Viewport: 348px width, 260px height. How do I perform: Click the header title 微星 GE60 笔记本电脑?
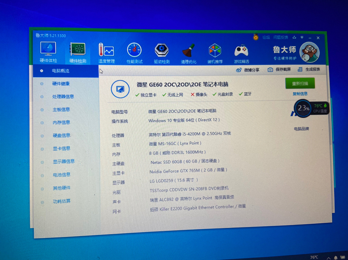183,84
